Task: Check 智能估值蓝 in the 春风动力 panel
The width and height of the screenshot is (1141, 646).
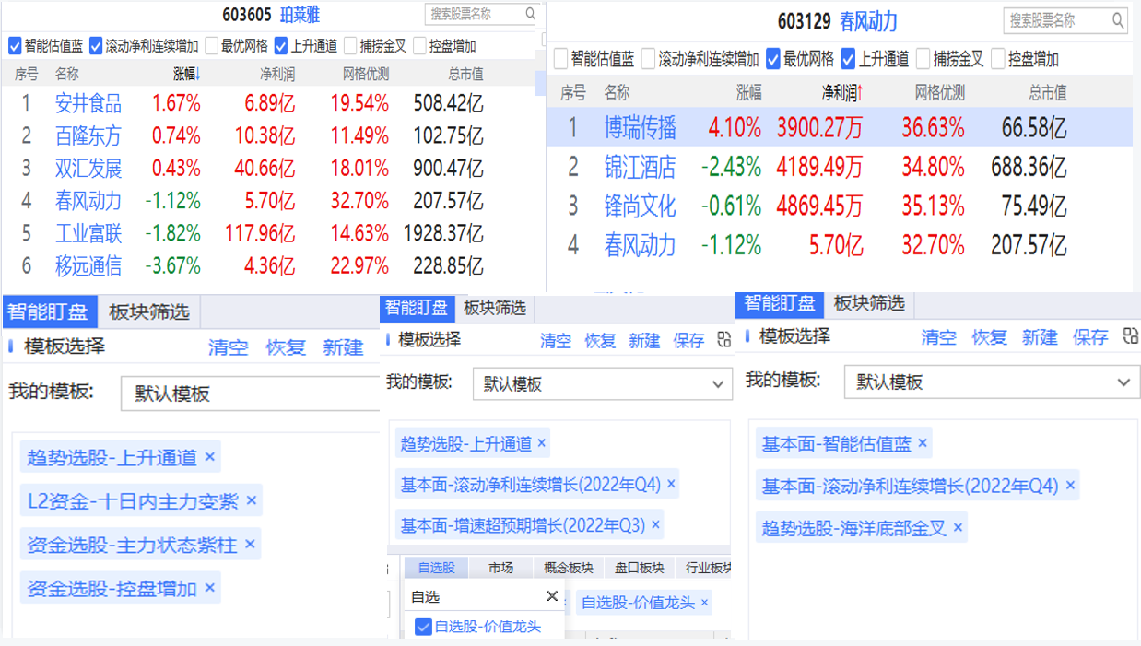Action: (x=560, y=59)
